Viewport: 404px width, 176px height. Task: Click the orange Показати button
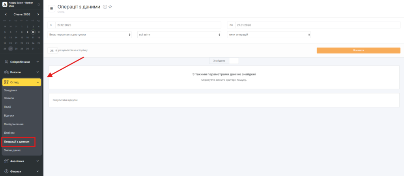point(358,50)
